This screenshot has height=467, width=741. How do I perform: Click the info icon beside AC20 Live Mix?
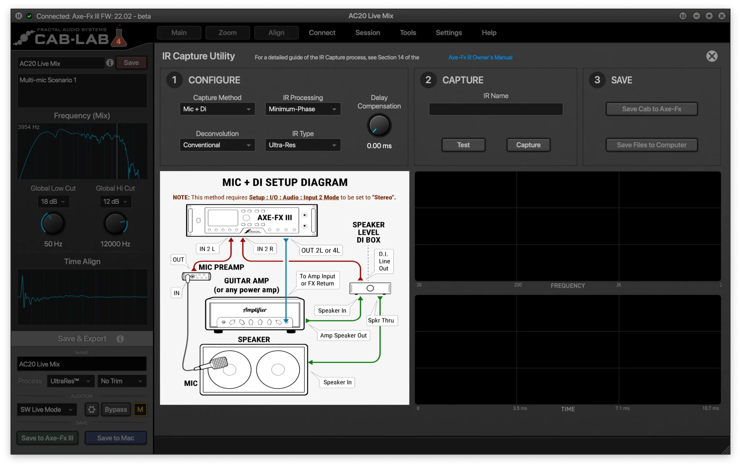(x=110, y=63)
